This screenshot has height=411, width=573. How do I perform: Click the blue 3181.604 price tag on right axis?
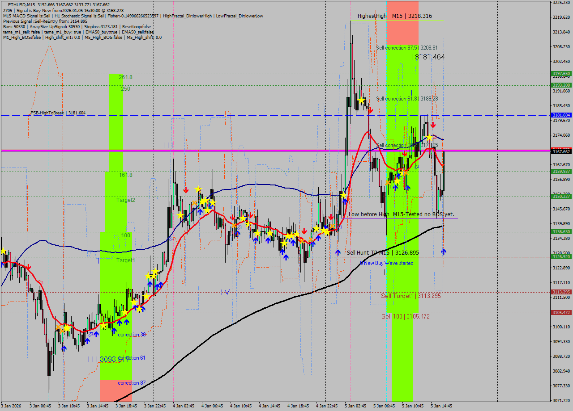point(561,115)
